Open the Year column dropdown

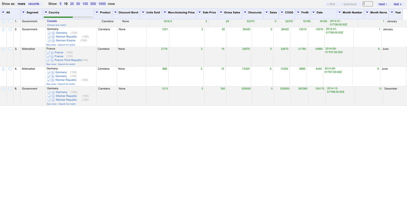pos(392,12)
